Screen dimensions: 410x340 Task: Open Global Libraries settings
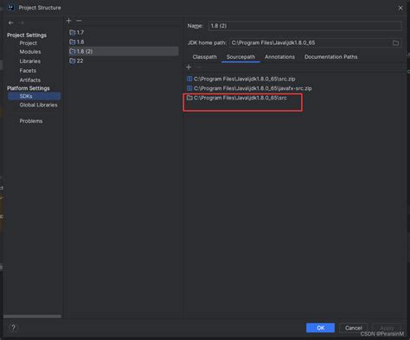pyautogui.click(x=38, y=105)
